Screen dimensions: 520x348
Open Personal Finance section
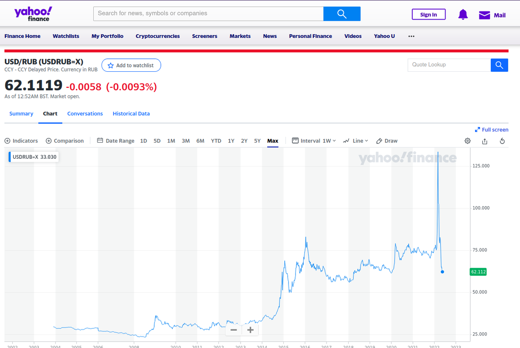[310, 36]
